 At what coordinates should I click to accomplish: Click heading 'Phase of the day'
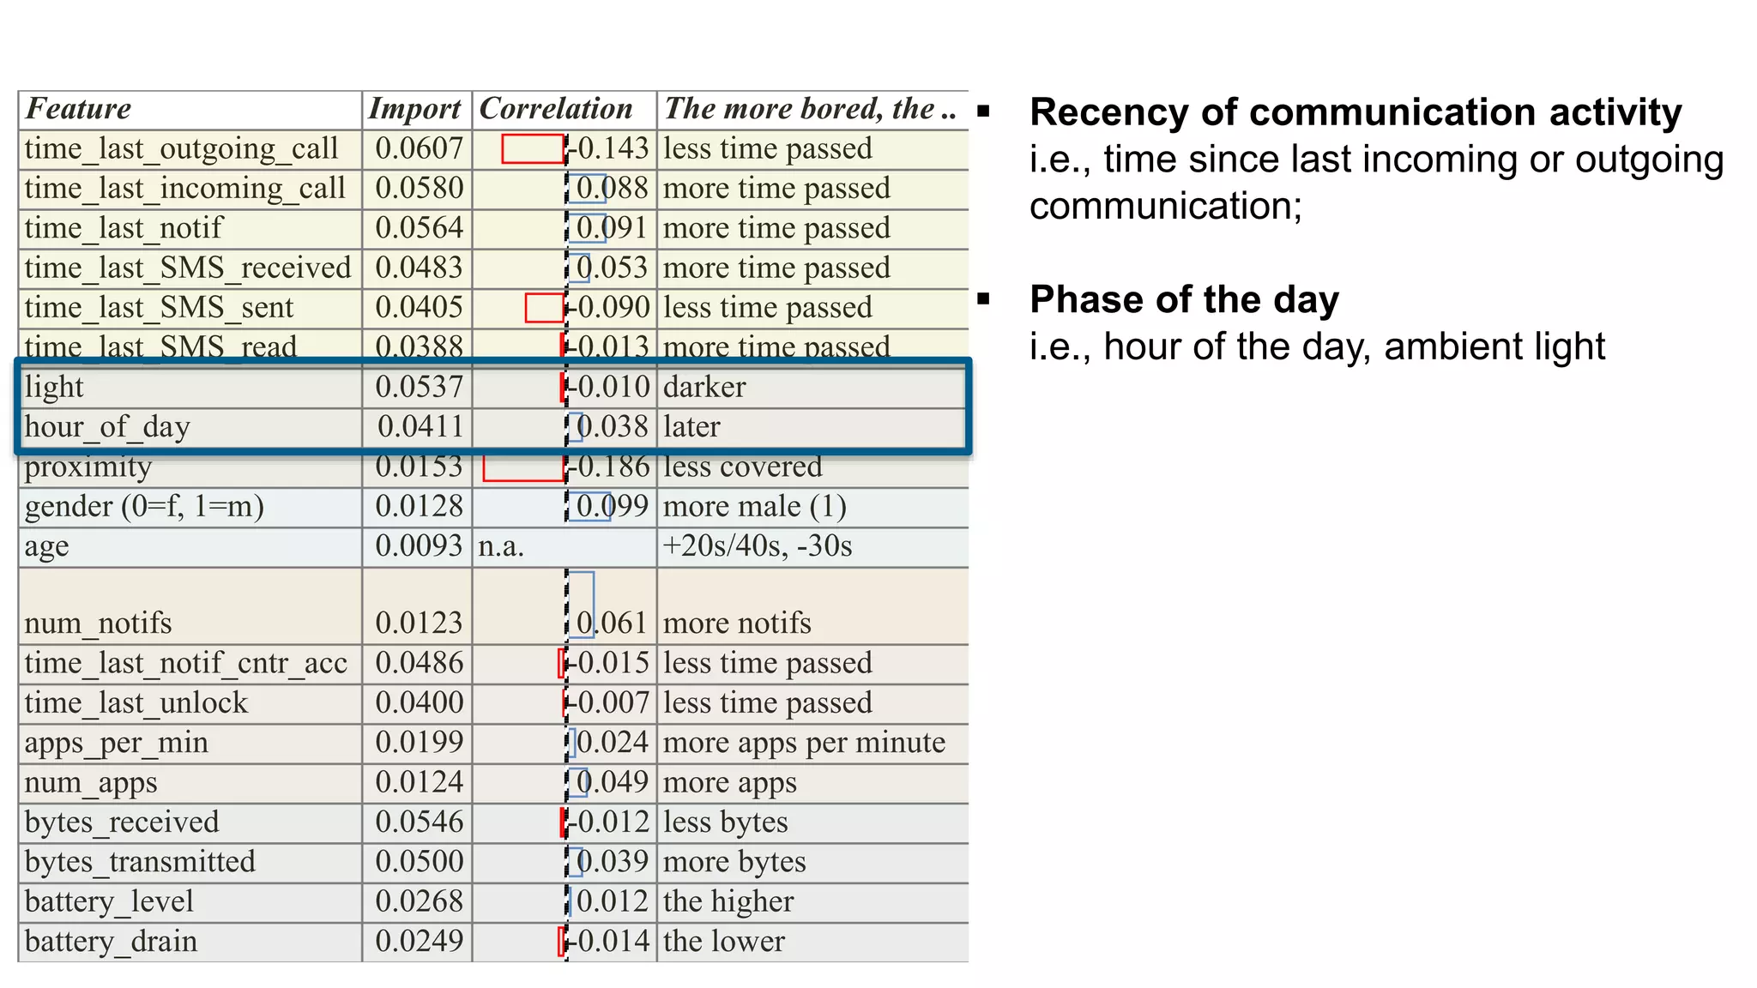(1184, 300)
